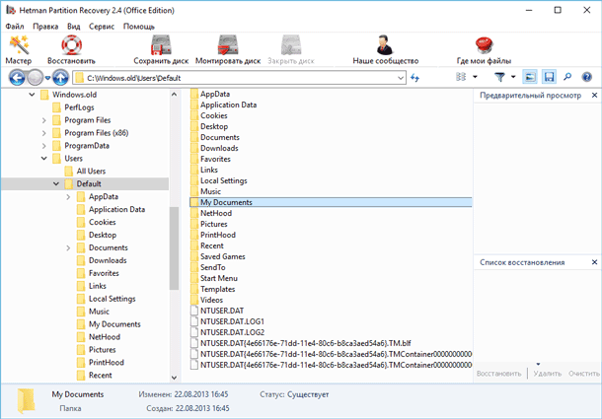The image size is (602, 419).
Task: Open the filter dropdown arrow
Action: tap(513, 77)
